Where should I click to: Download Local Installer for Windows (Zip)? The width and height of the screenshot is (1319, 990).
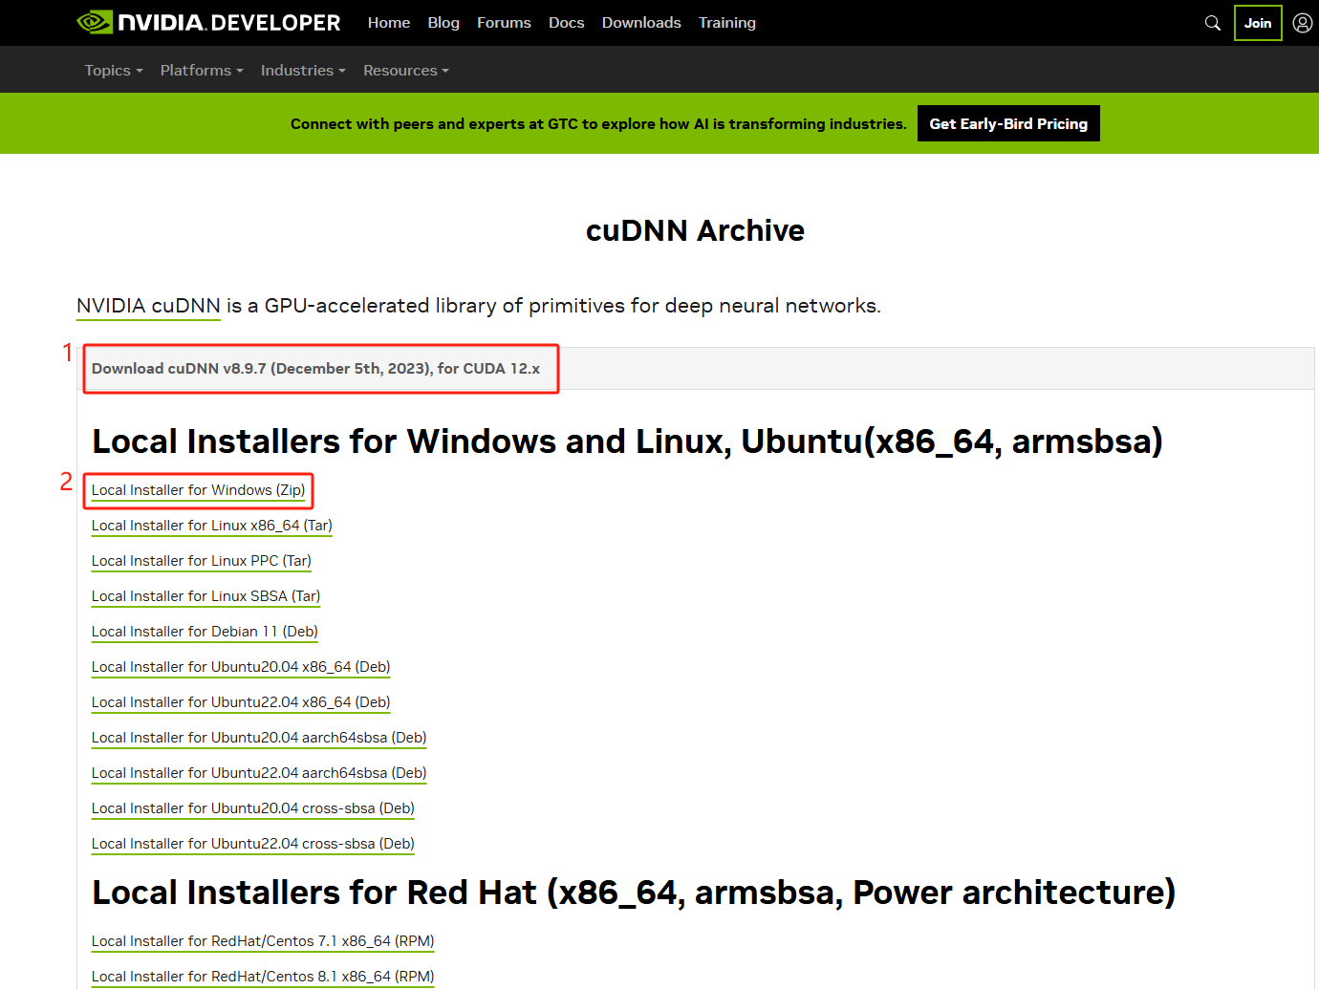click(x=198, y=490)
